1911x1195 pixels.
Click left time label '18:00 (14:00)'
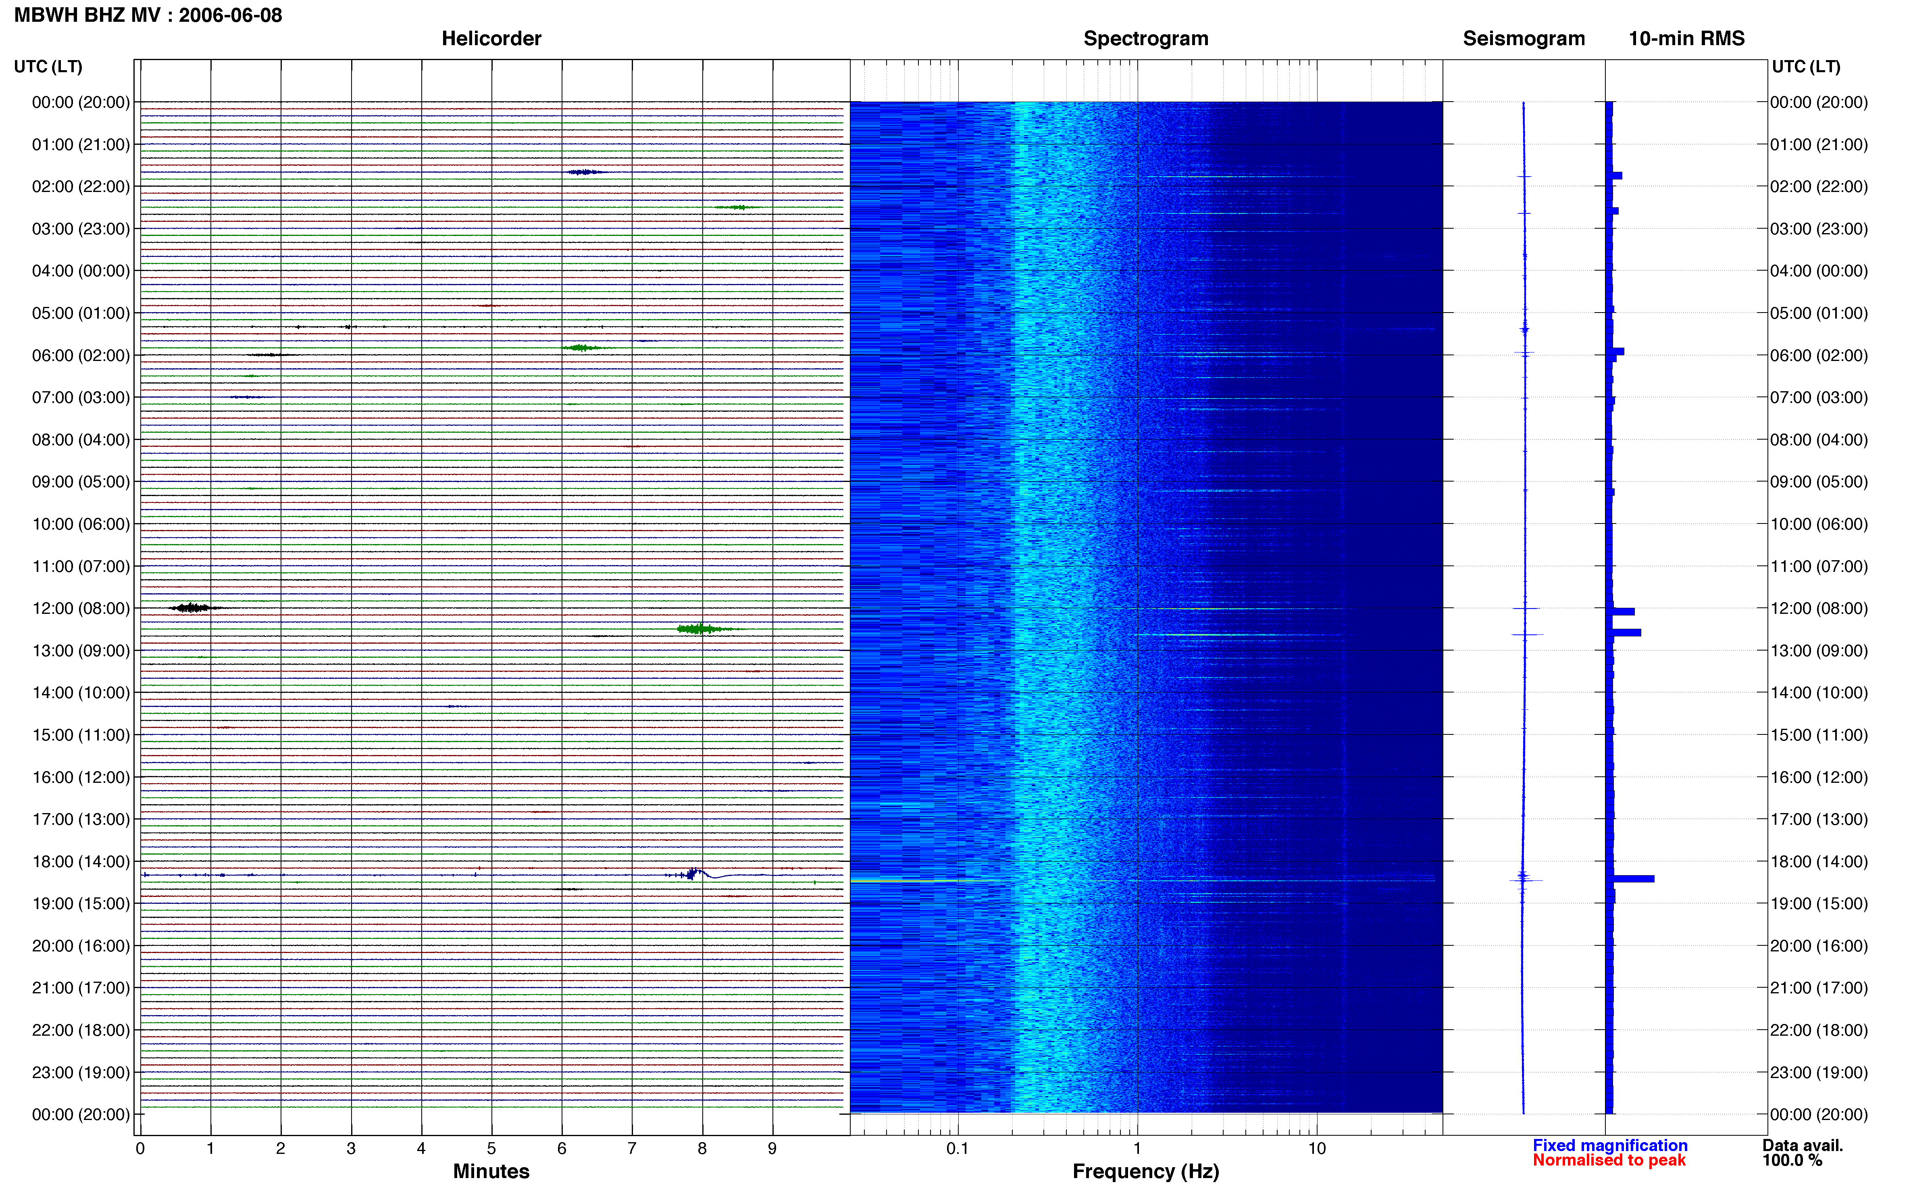click(81, 861)
